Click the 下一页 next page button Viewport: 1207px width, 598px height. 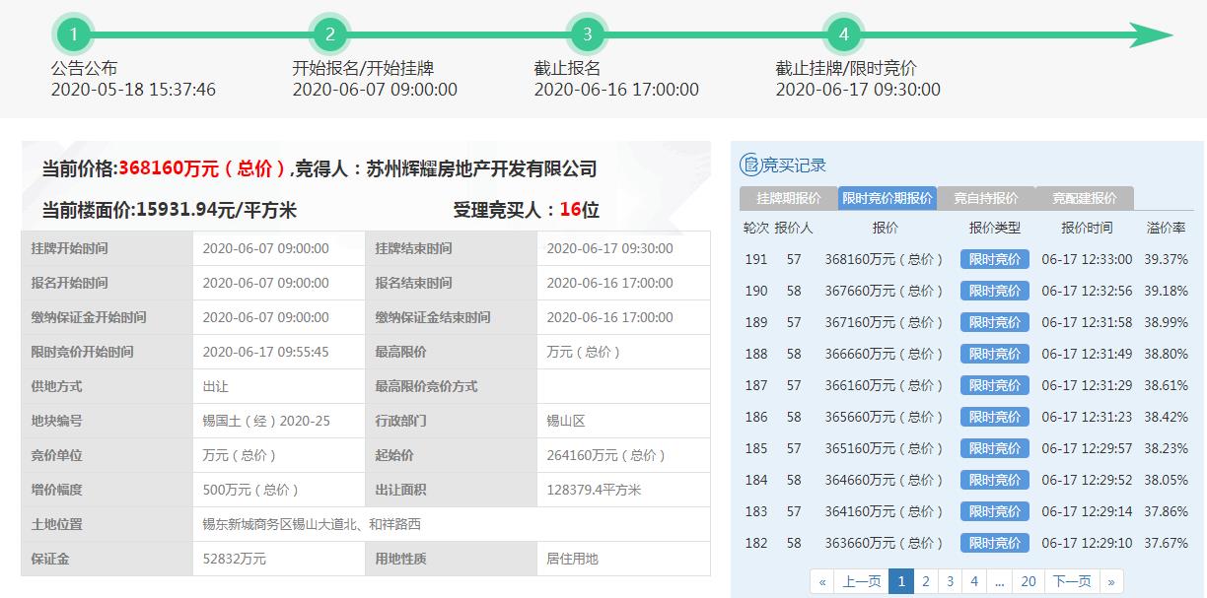click(1072, 581)
